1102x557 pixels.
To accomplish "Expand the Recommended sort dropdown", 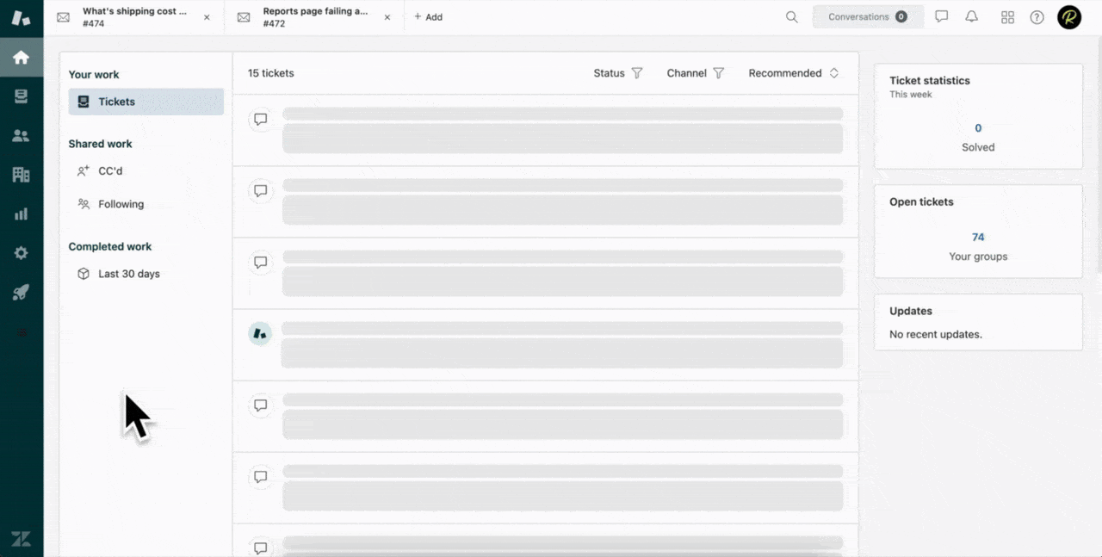I will [x=793, y=73].
